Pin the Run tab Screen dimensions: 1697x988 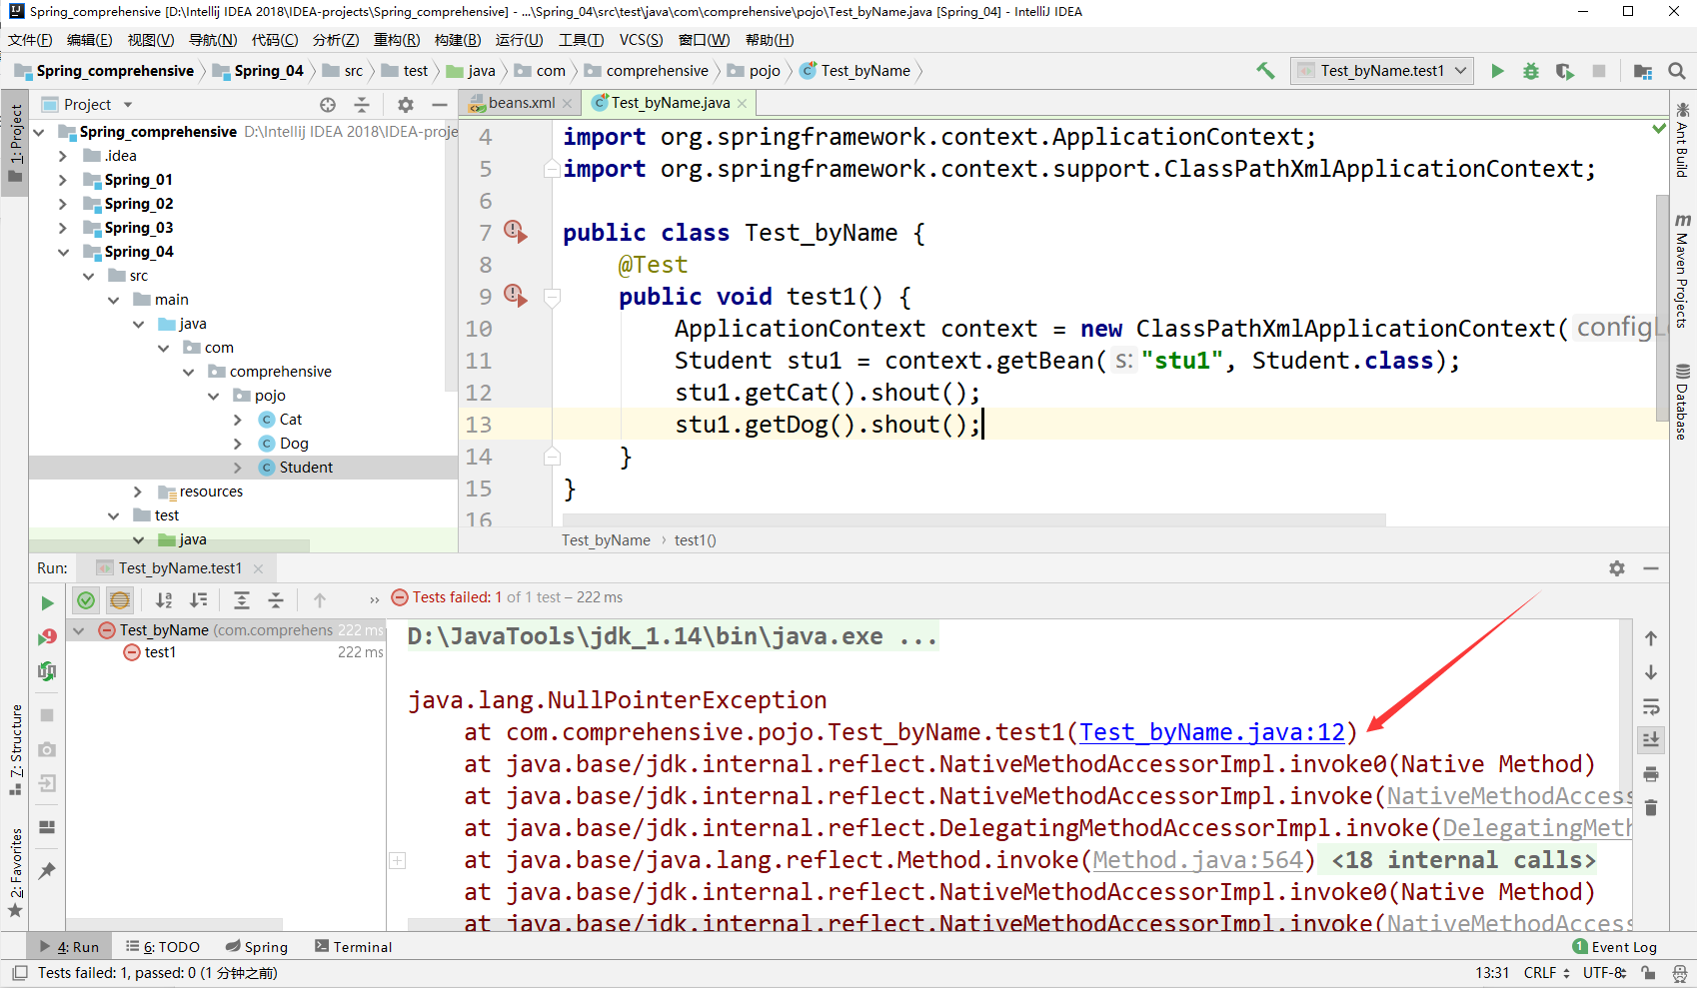tap(47, 870)
